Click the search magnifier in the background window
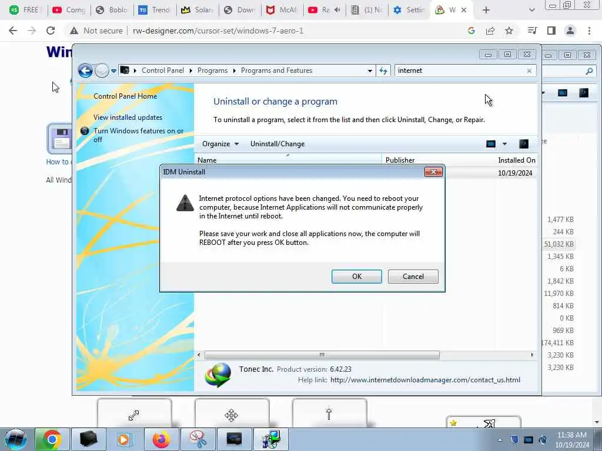This screenshot has width=602, height=451. pos(589,71)
